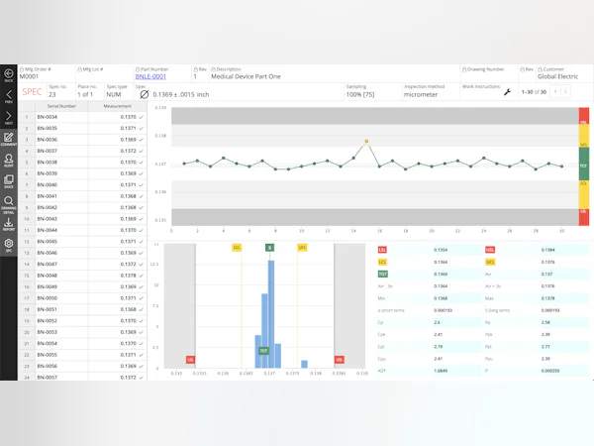Image resolution: width=594 pixels, height=446 pixels.
Task: Click yellow LCL marker atop histogram
Action: click(237, 247)
